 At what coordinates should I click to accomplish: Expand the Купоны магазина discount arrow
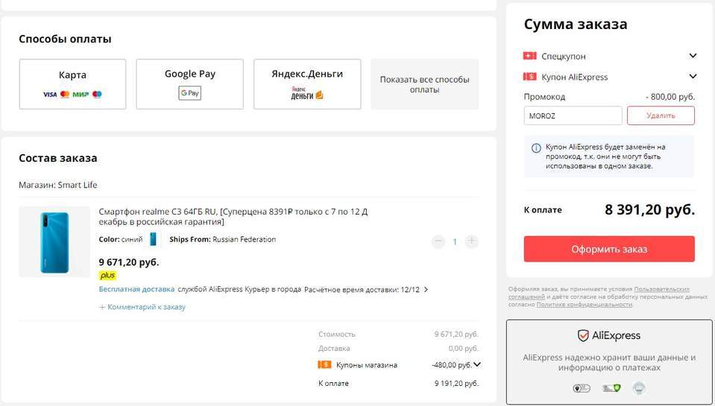pyautogui.click(x=477, y=364)
